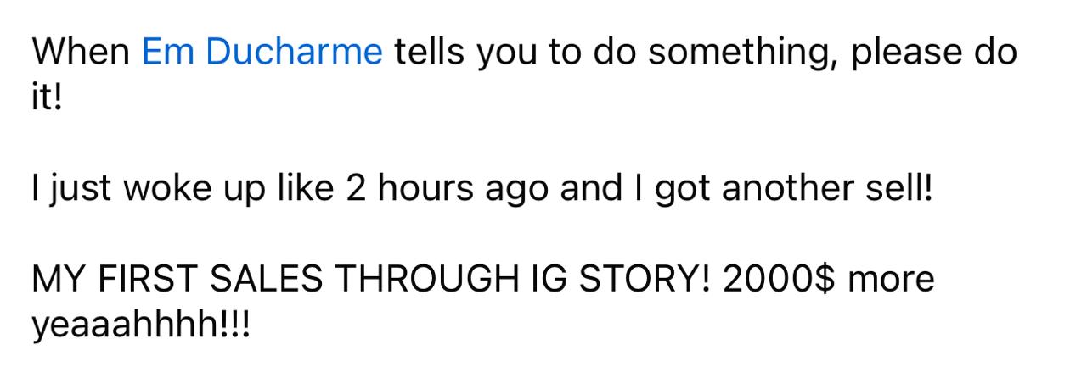Click the word "it!" on second line
The image size is (1087, 378).
tap(48, 99)
